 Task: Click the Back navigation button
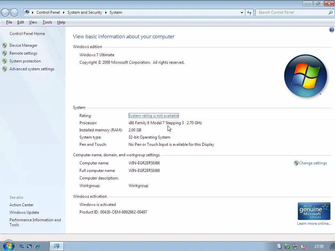click(x=5, y=12)
